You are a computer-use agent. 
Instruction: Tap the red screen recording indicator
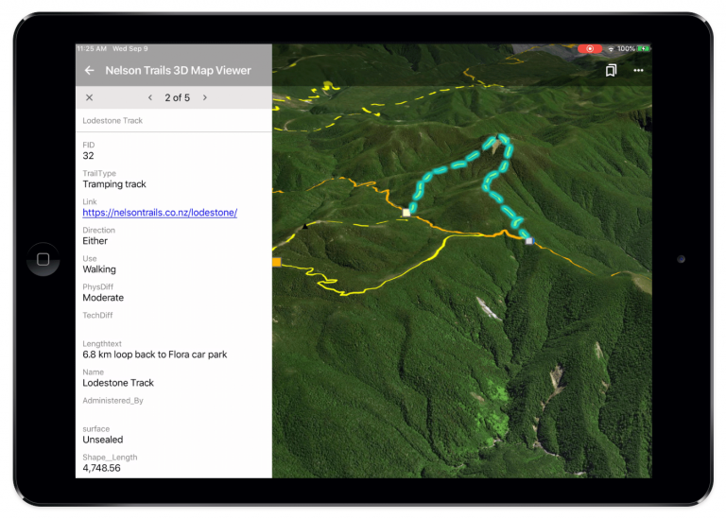coord(590,48)
